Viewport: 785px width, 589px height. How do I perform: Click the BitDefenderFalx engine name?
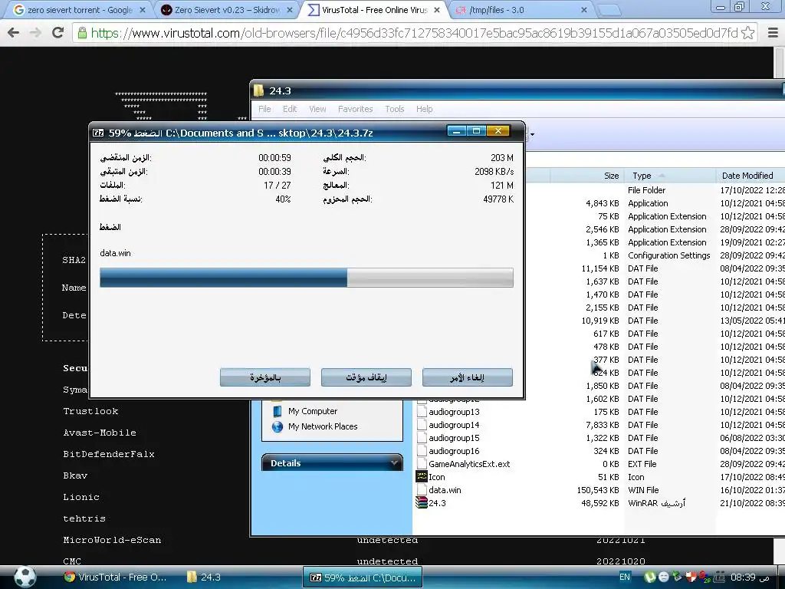click(x=109, y=454)
